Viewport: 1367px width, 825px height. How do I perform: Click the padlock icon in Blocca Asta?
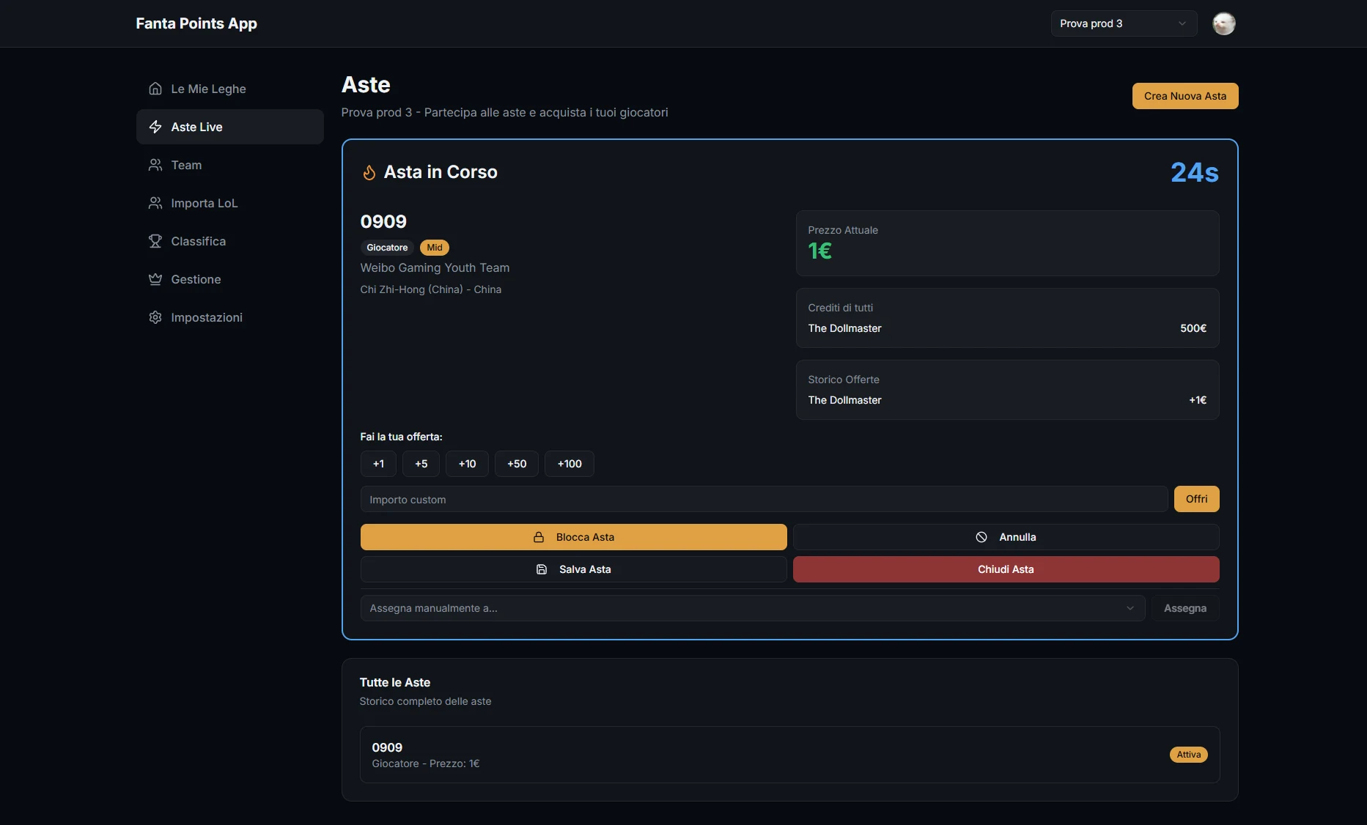click(x=539, y=537)
